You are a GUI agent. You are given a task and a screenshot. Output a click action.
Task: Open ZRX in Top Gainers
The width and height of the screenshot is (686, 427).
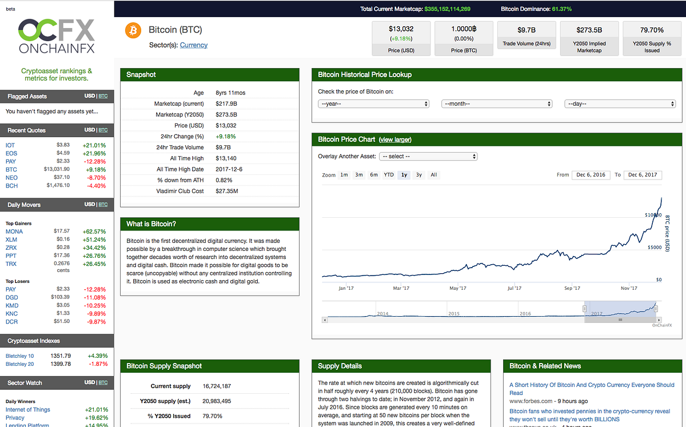pyautogui.click(x=11, y=248)
